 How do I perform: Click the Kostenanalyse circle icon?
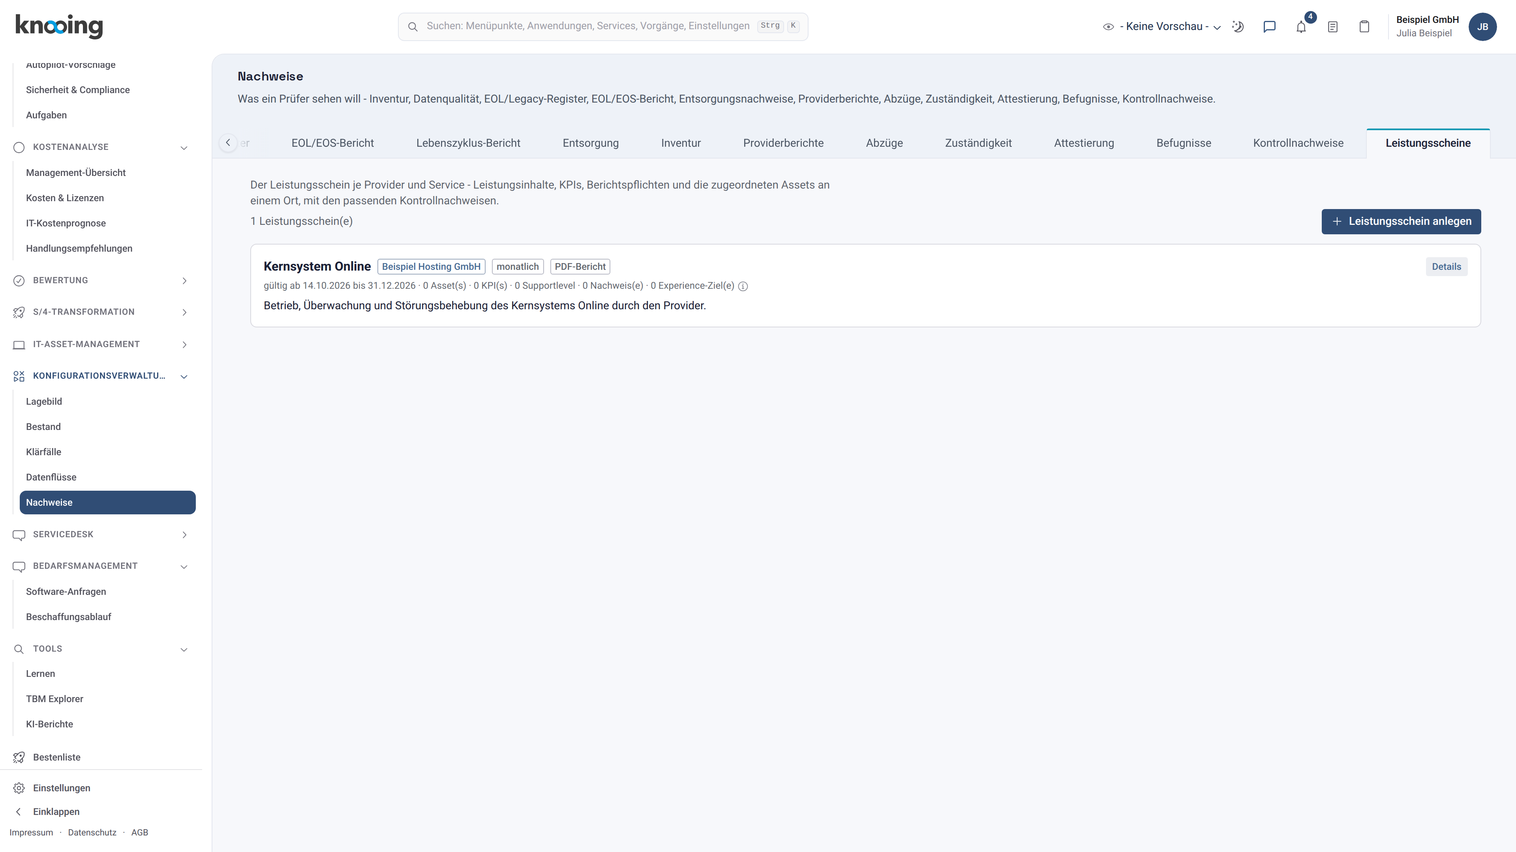pos(19,147)
